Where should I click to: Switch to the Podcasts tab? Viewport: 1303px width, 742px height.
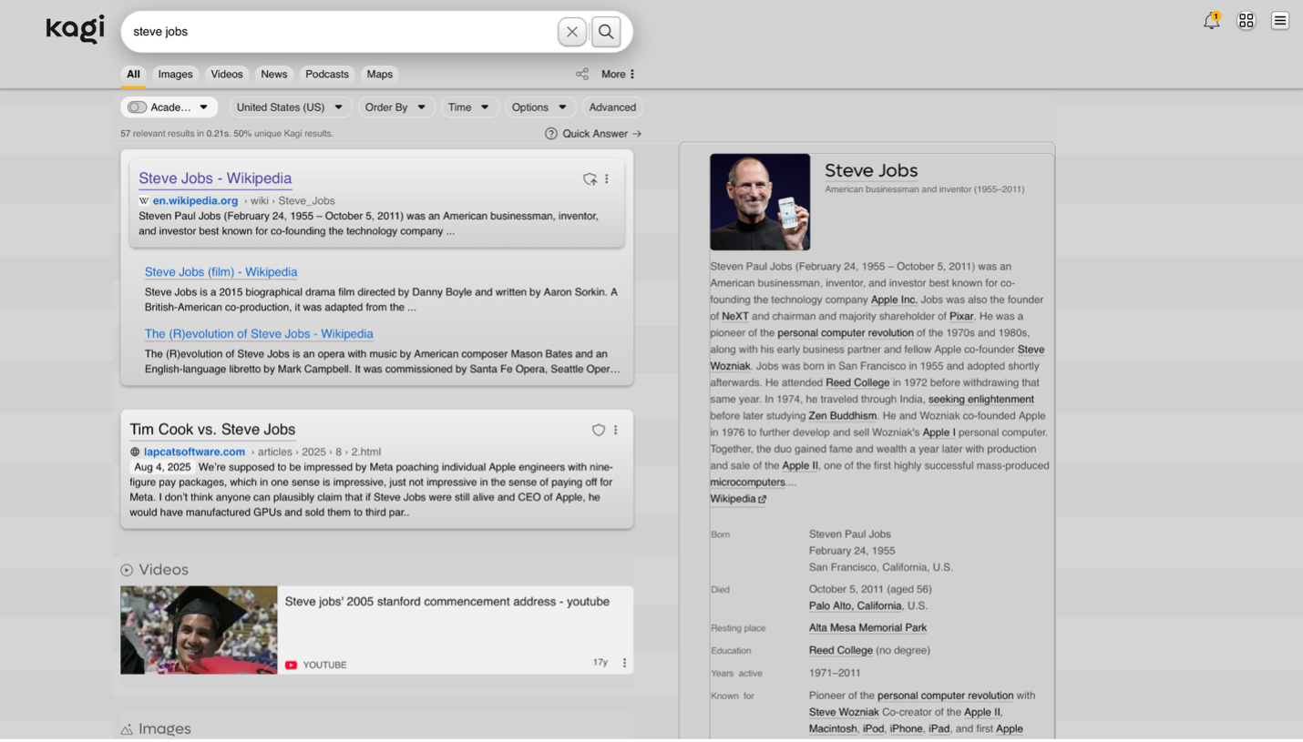pos(326,75)
